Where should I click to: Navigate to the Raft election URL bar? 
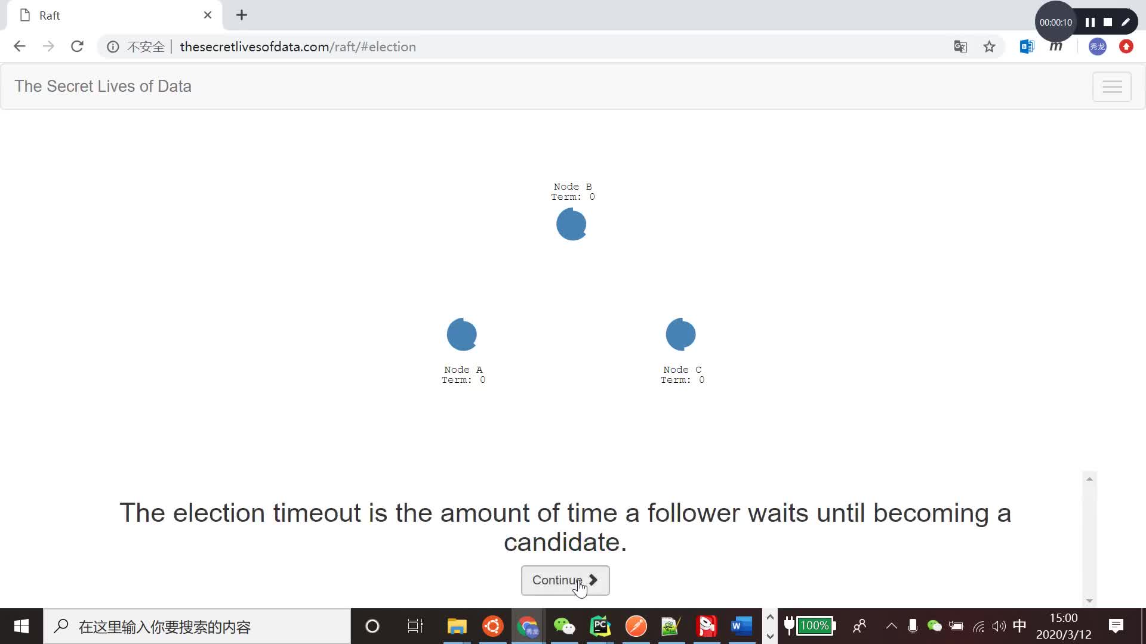(x=297, y=47)
